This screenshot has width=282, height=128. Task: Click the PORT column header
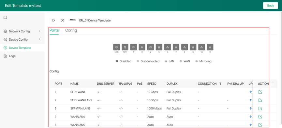click(x=58, y=84)
